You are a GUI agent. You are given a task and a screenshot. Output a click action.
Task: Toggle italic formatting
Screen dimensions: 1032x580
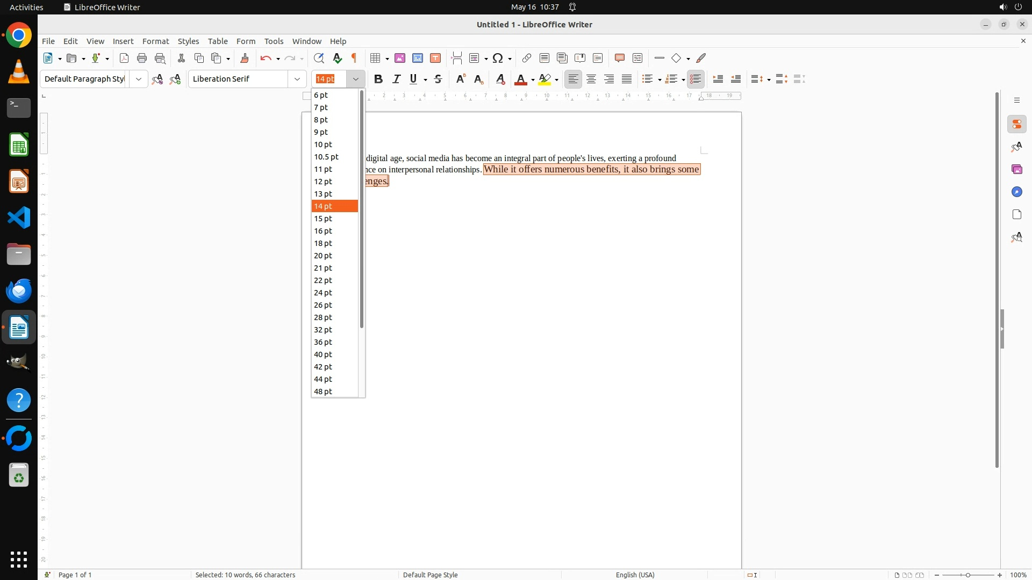coord(396,79)
